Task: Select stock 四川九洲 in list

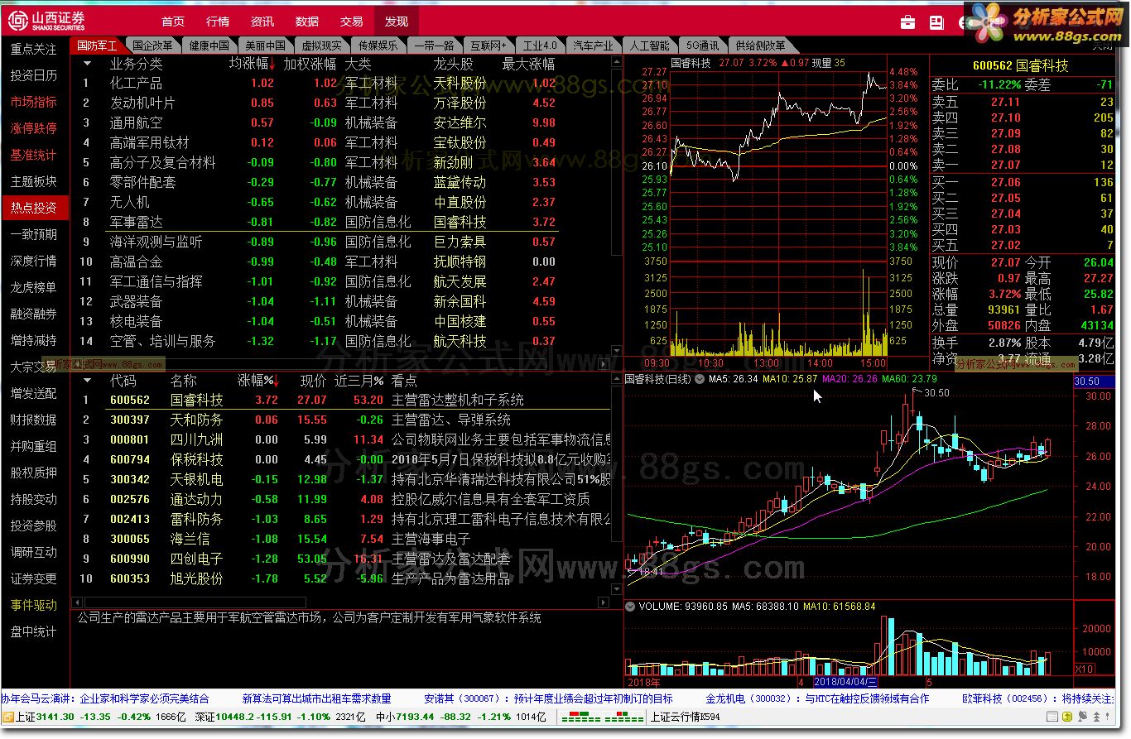Action: (196, 439)
